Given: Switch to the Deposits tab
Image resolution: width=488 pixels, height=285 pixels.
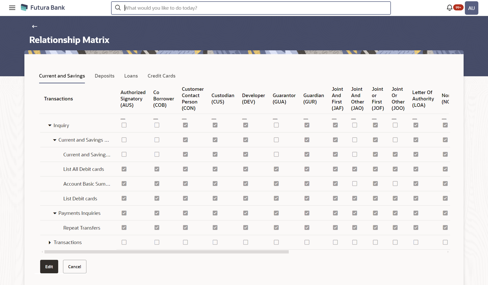Looking at the screenshot, I should [x=104, y=76].
